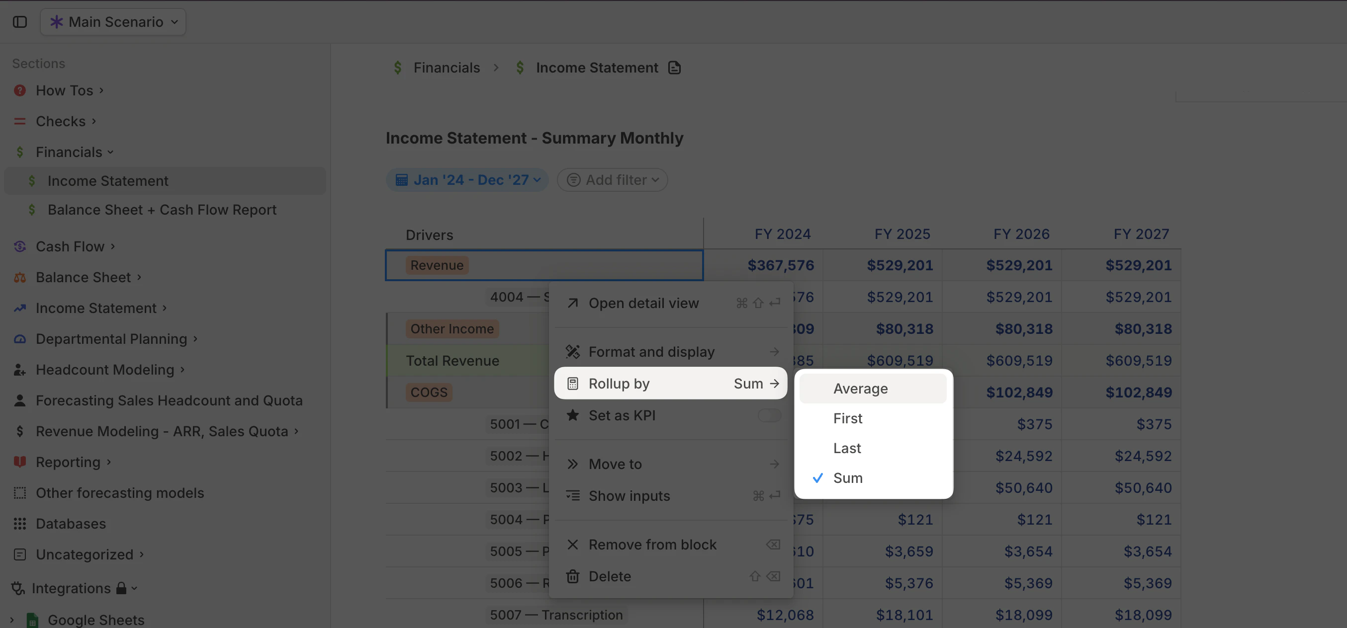Screen dimensions: 1347x628
Task: Click the Balance Sheet scales icon
Action: [20, 277]
